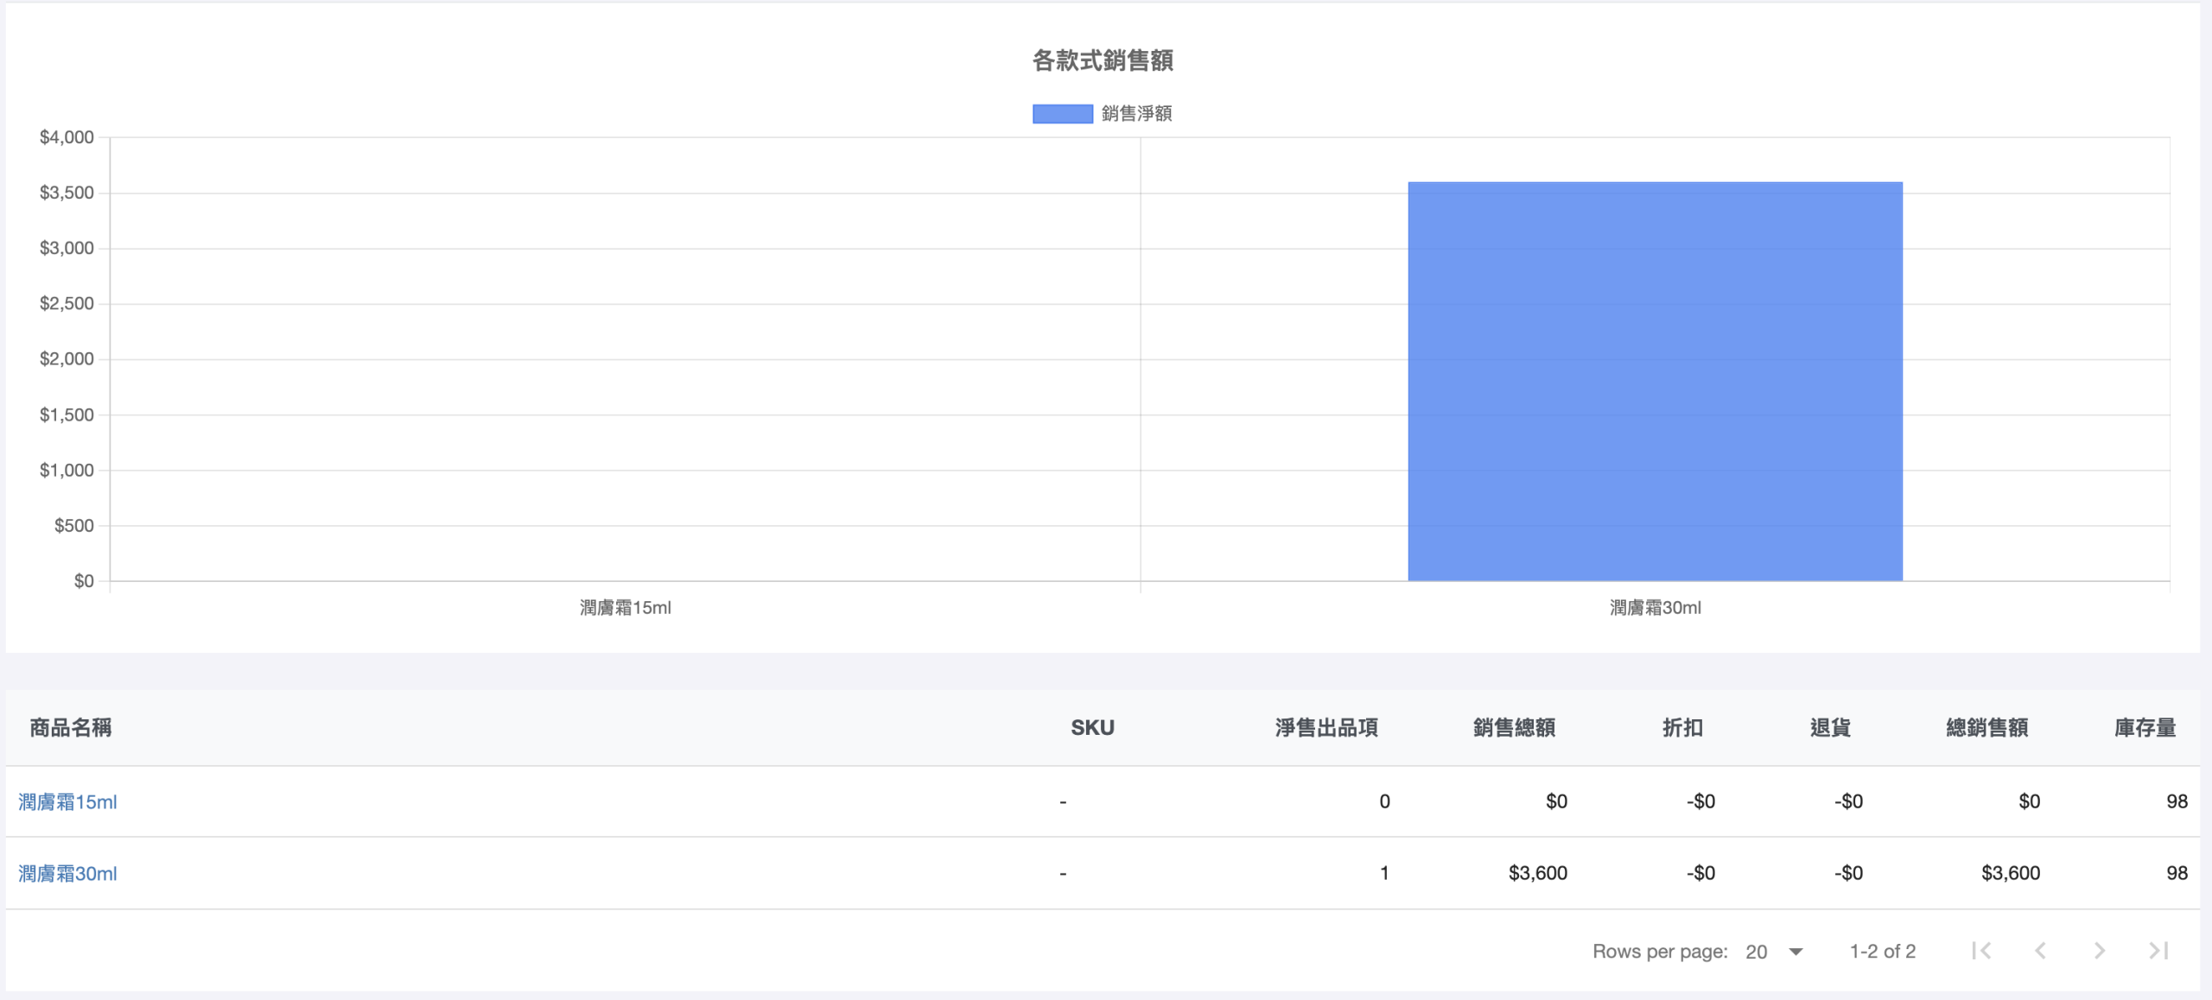
Task: Click the 潤膚霜30ml x-axis label
Action: [1655, 608]
